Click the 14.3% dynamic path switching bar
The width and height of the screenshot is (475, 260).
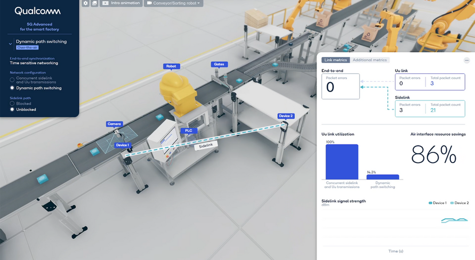click(383, 177)
